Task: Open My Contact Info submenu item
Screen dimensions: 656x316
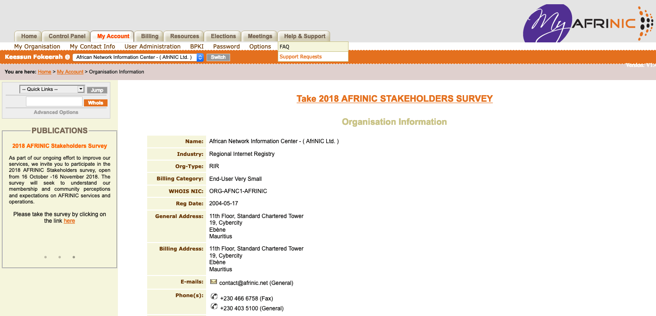Action: point(92,47)
